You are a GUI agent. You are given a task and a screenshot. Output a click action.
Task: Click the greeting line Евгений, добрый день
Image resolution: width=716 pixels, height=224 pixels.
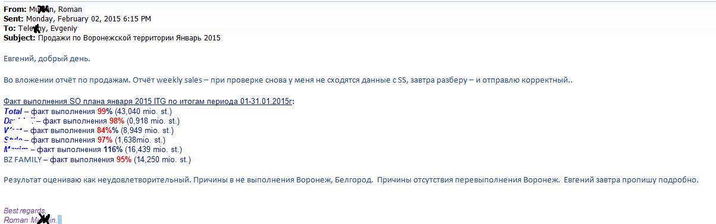47,59
